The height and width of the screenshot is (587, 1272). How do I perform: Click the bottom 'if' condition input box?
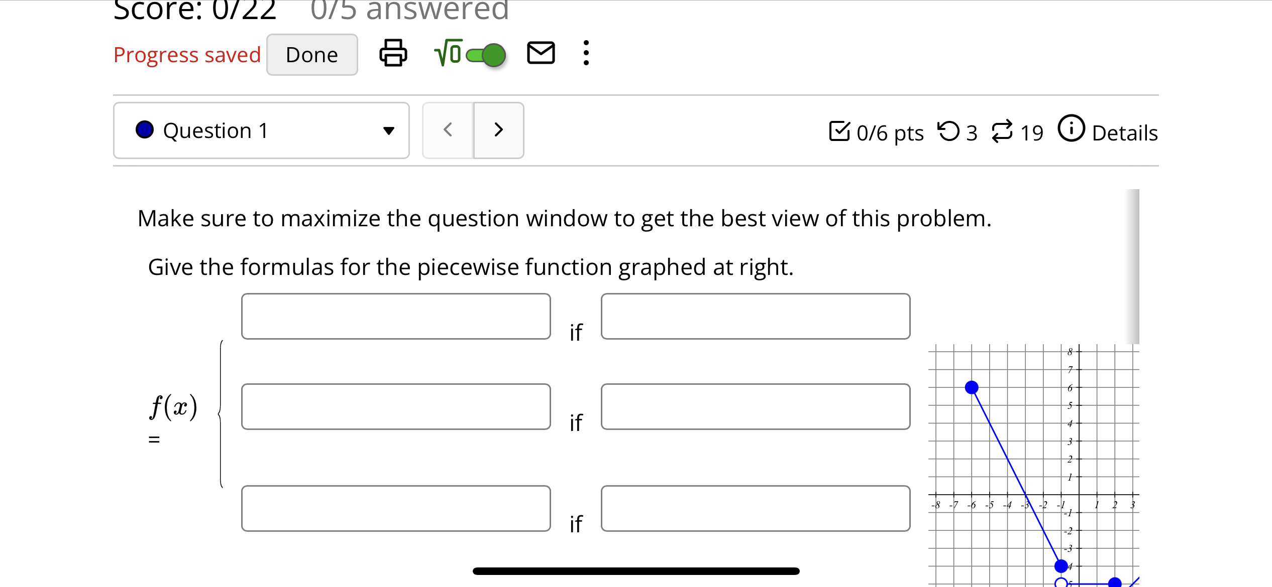point(755,508)
